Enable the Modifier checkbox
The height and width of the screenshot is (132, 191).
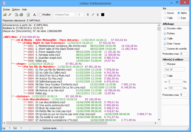[40, 15]
